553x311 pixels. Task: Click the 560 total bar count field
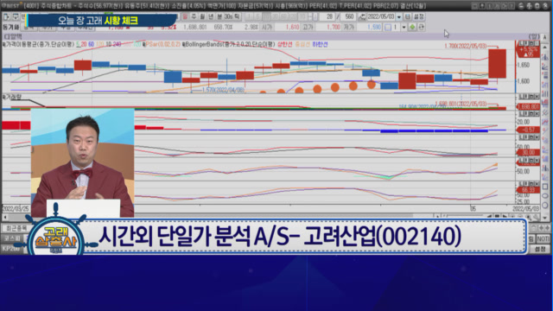pos(348,16)
